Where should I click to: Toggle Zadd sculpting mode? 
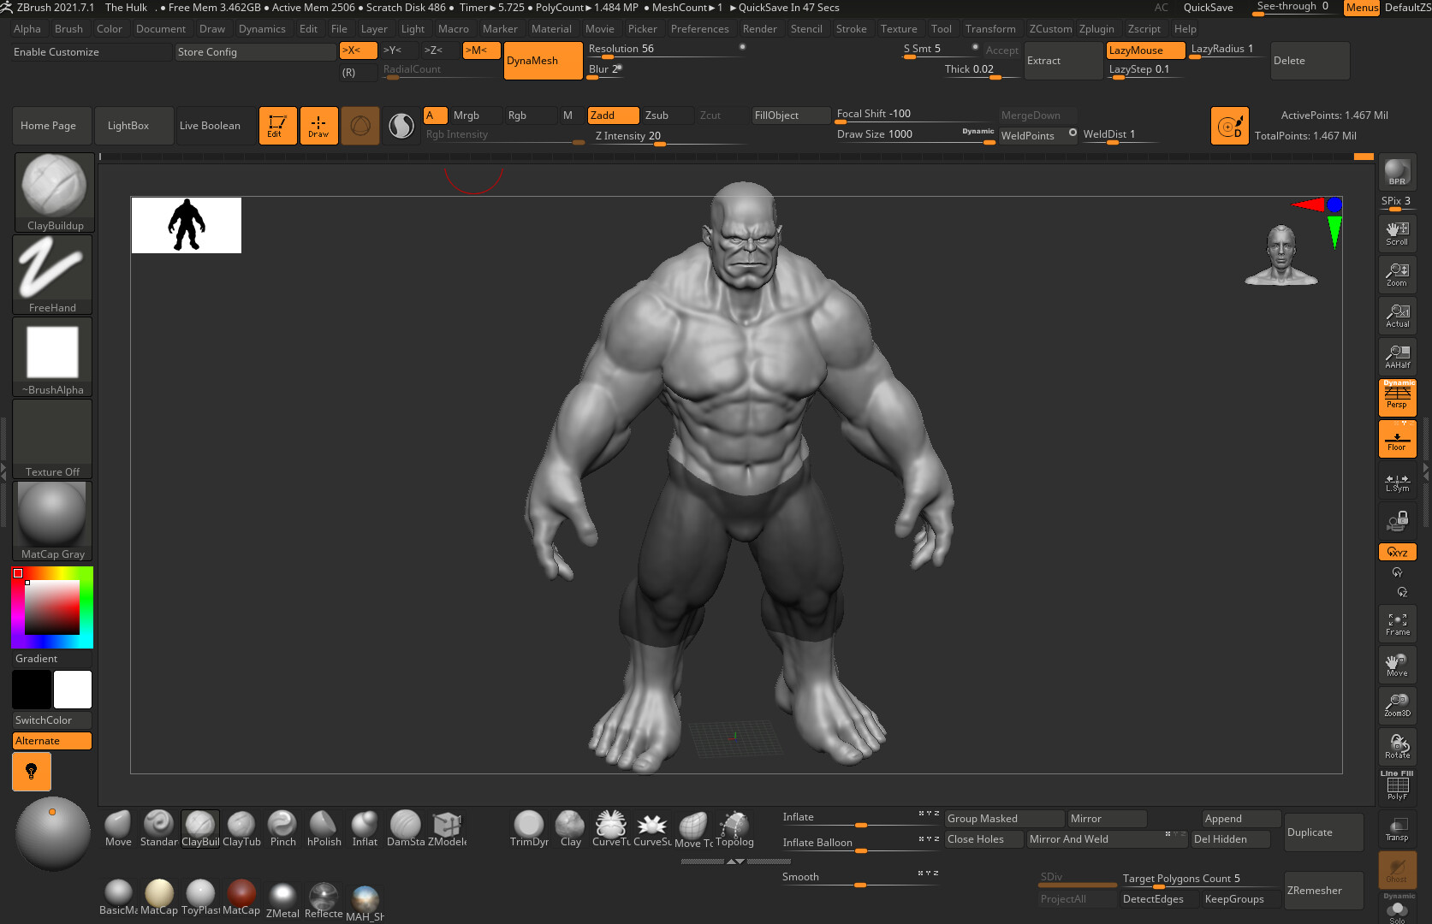tap(612, 115)
